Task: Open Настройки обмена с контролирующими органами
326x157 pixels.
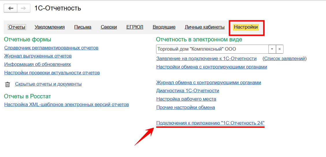Action: click(x=212, y=67)
